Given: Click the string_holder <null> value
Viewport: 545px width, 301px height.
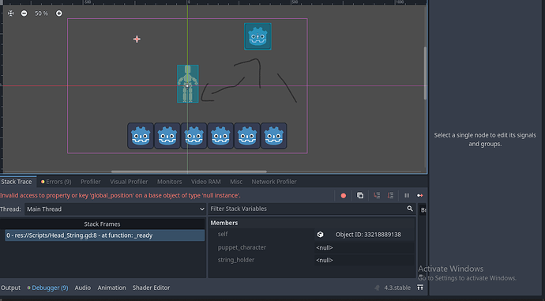Looking at the screenshot, I should [x=364, y=260].
